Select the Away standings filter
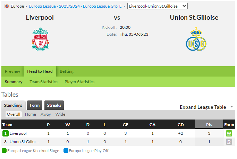The image size is (237, 159). (45, 114)
